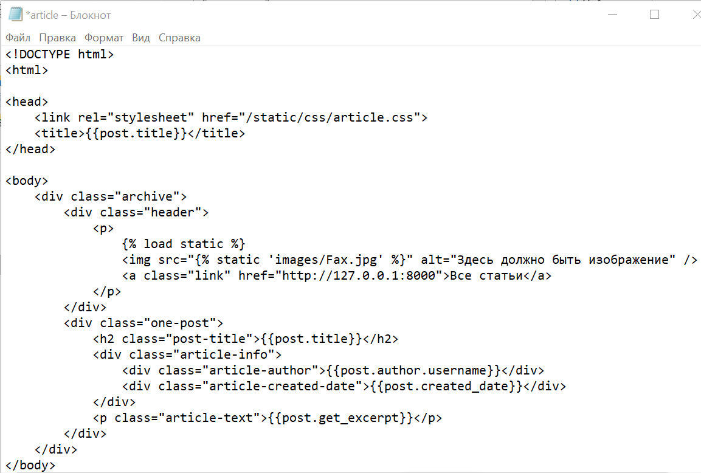701x473 pixels.
Task: Click the article-created-date div line
Action: pyautogui.click(x=344, y=386)
